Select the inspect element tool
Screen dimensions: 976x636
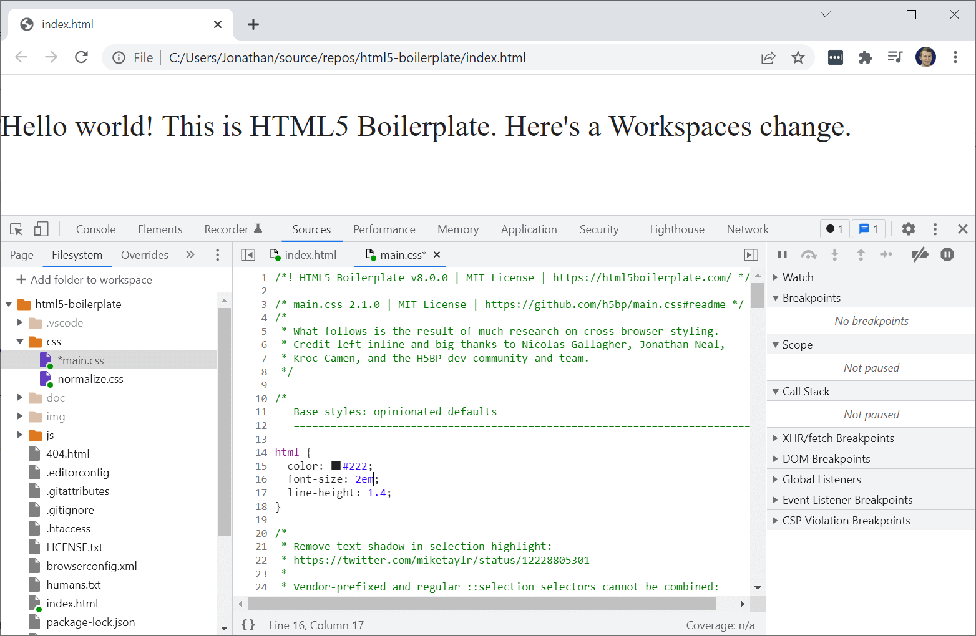pos(16,229)
